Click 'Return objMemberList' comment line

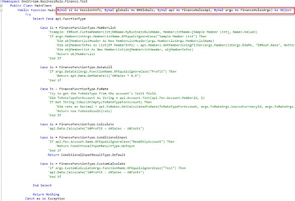click(75, 54)
